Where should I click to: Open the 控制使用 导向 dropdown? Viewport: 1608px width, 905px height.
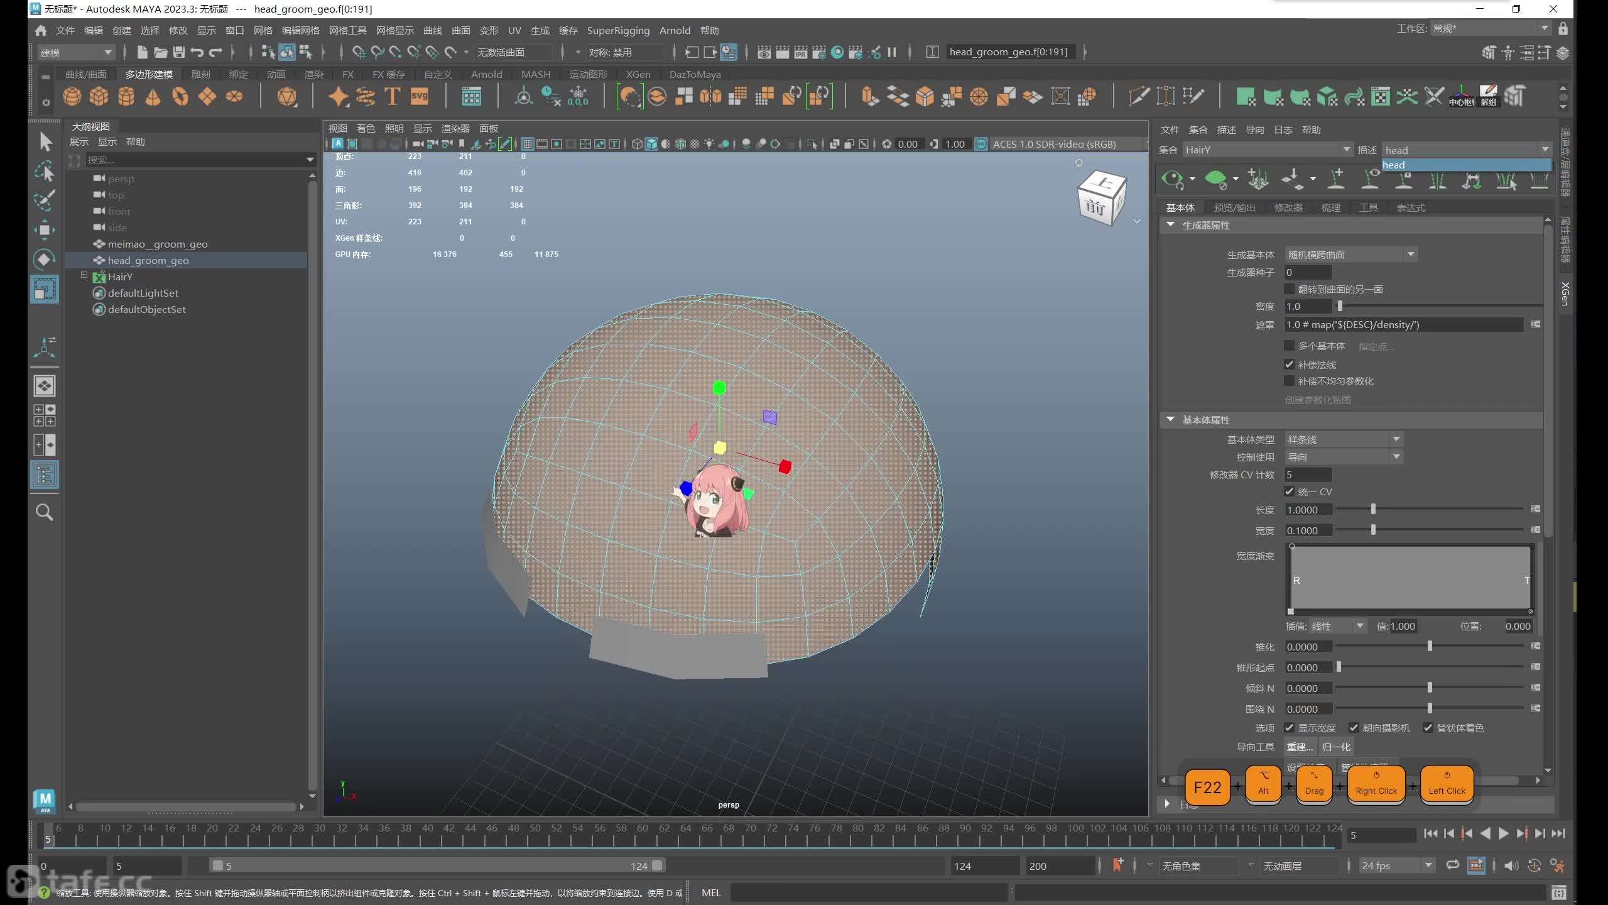(1344, 457)
